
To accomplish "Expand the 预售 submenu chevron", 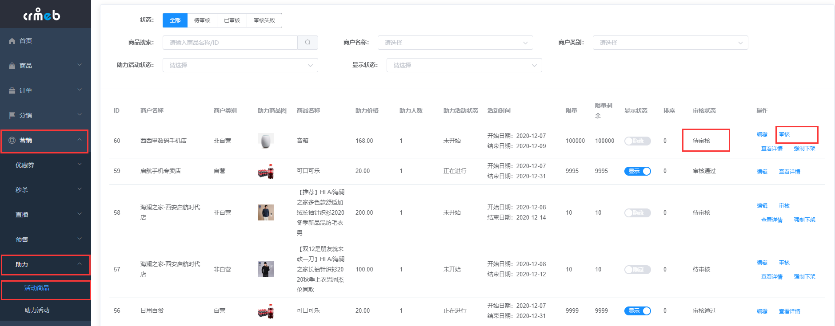I will click(x=80, y=239).
